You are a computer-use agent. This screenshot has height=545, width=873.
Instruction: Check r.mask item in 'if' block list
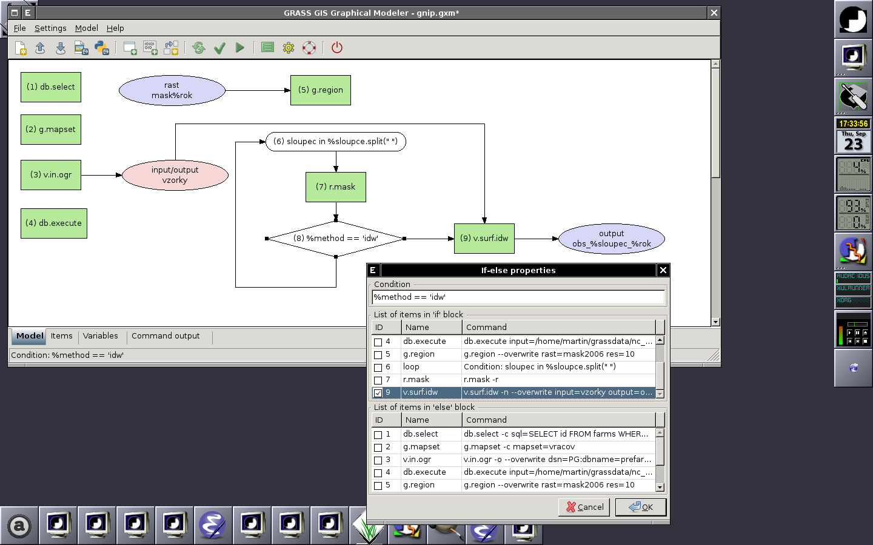(x=378, y=380)
